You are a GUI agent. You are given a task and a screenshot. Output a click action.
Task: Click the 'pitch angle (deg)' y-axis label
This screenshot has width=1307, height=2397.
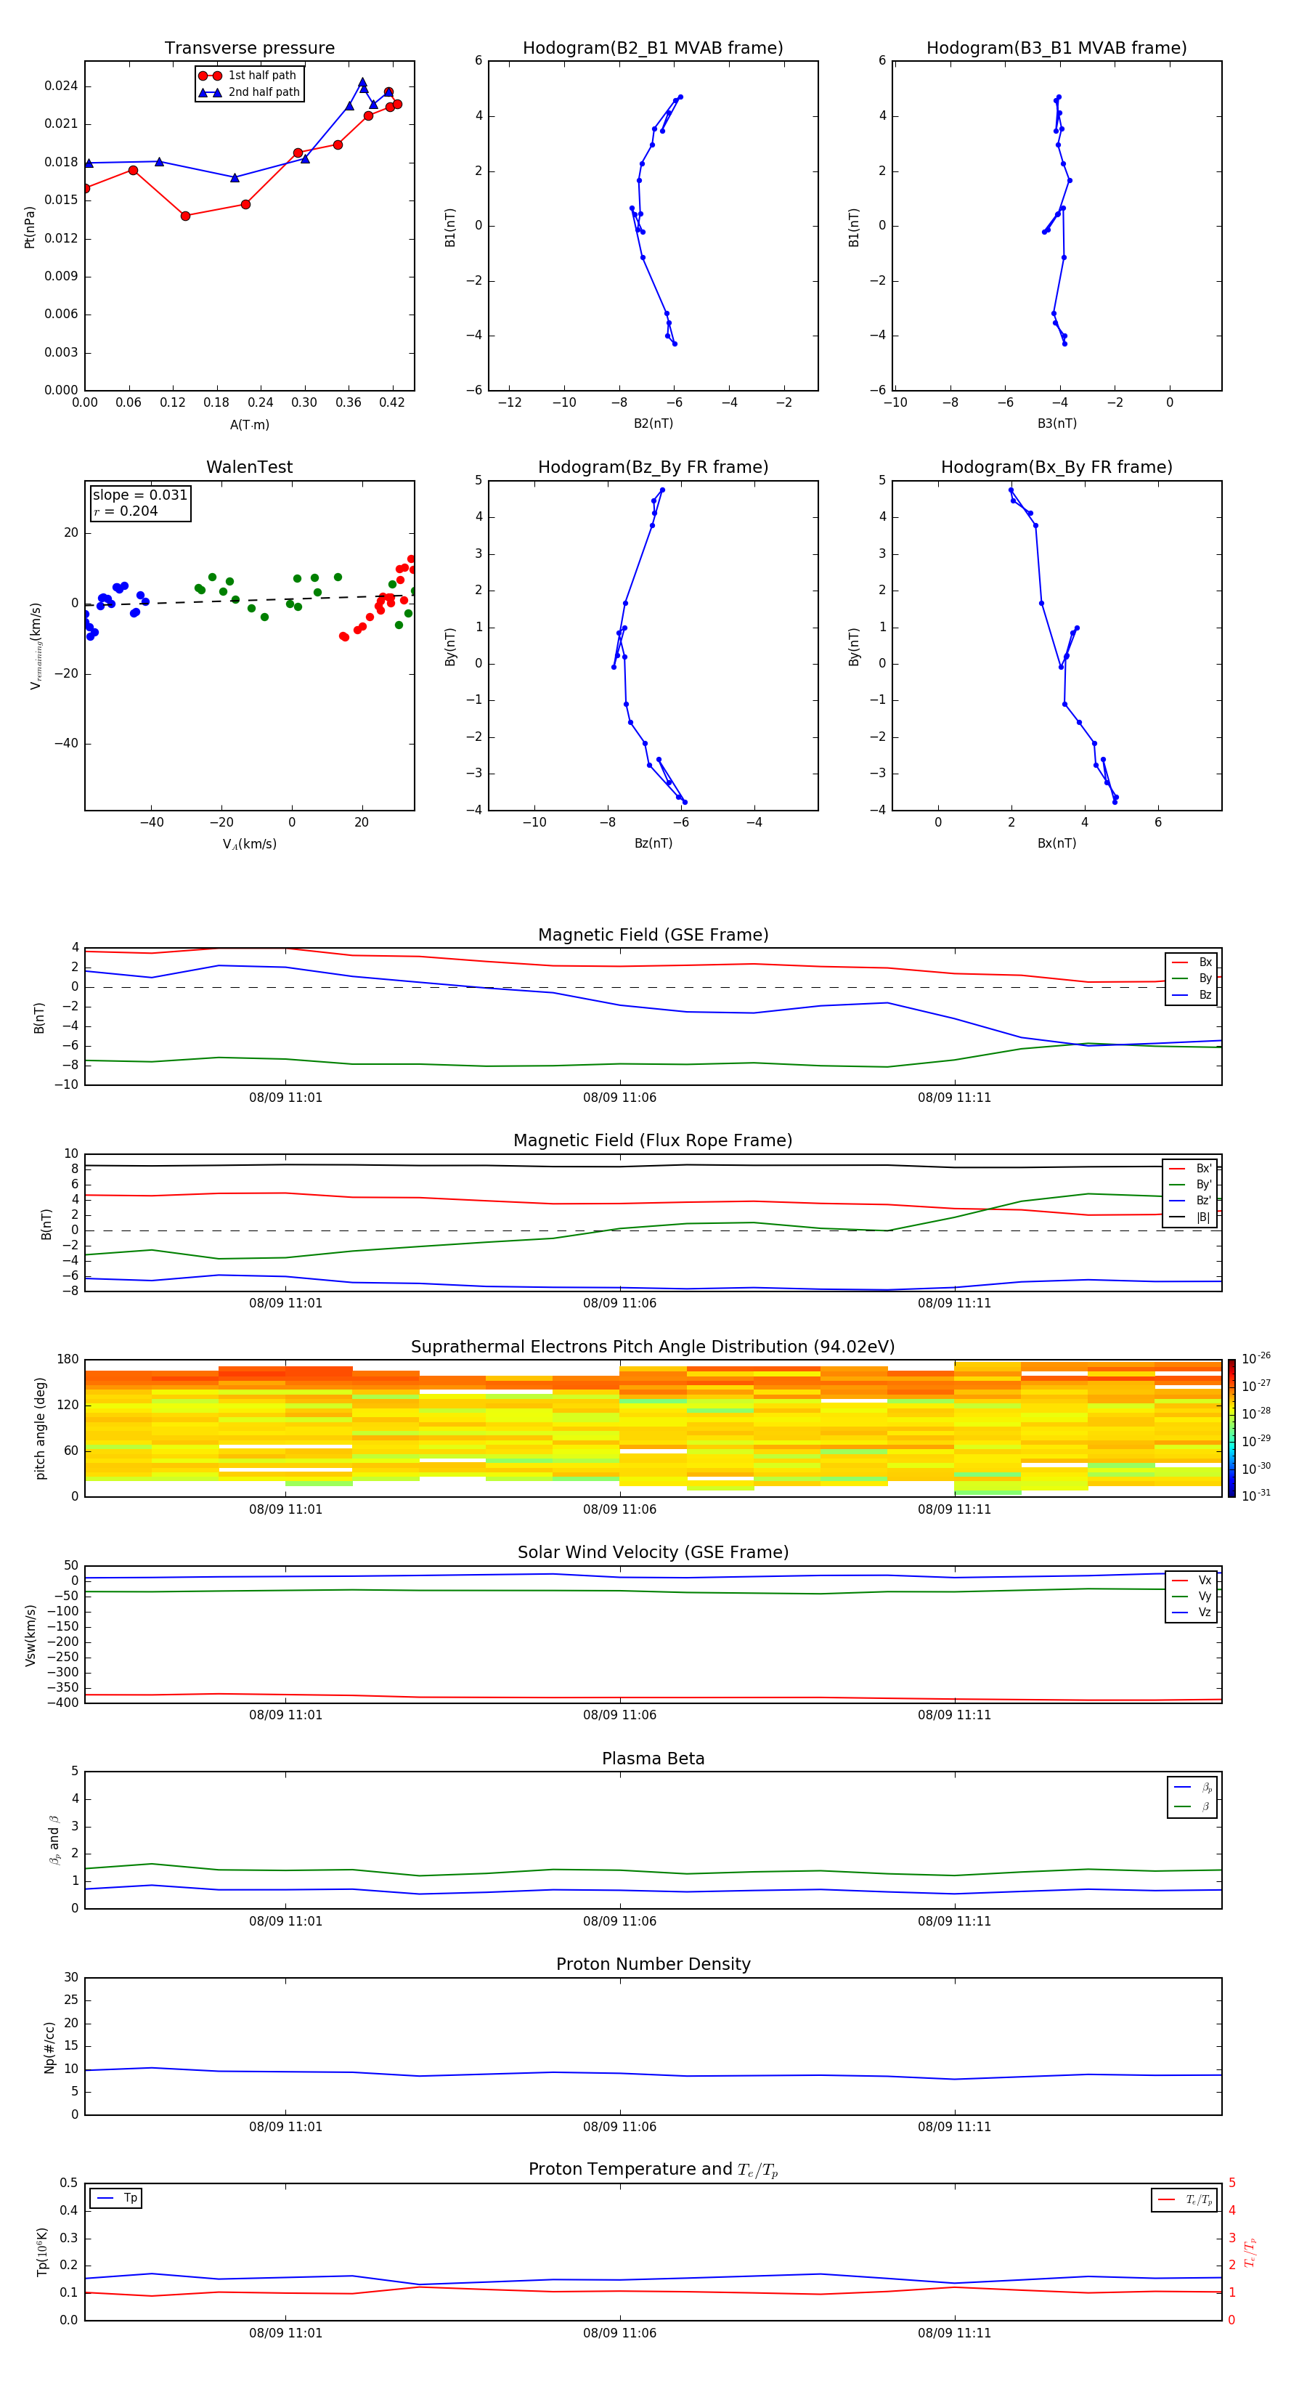[40, 1427]
